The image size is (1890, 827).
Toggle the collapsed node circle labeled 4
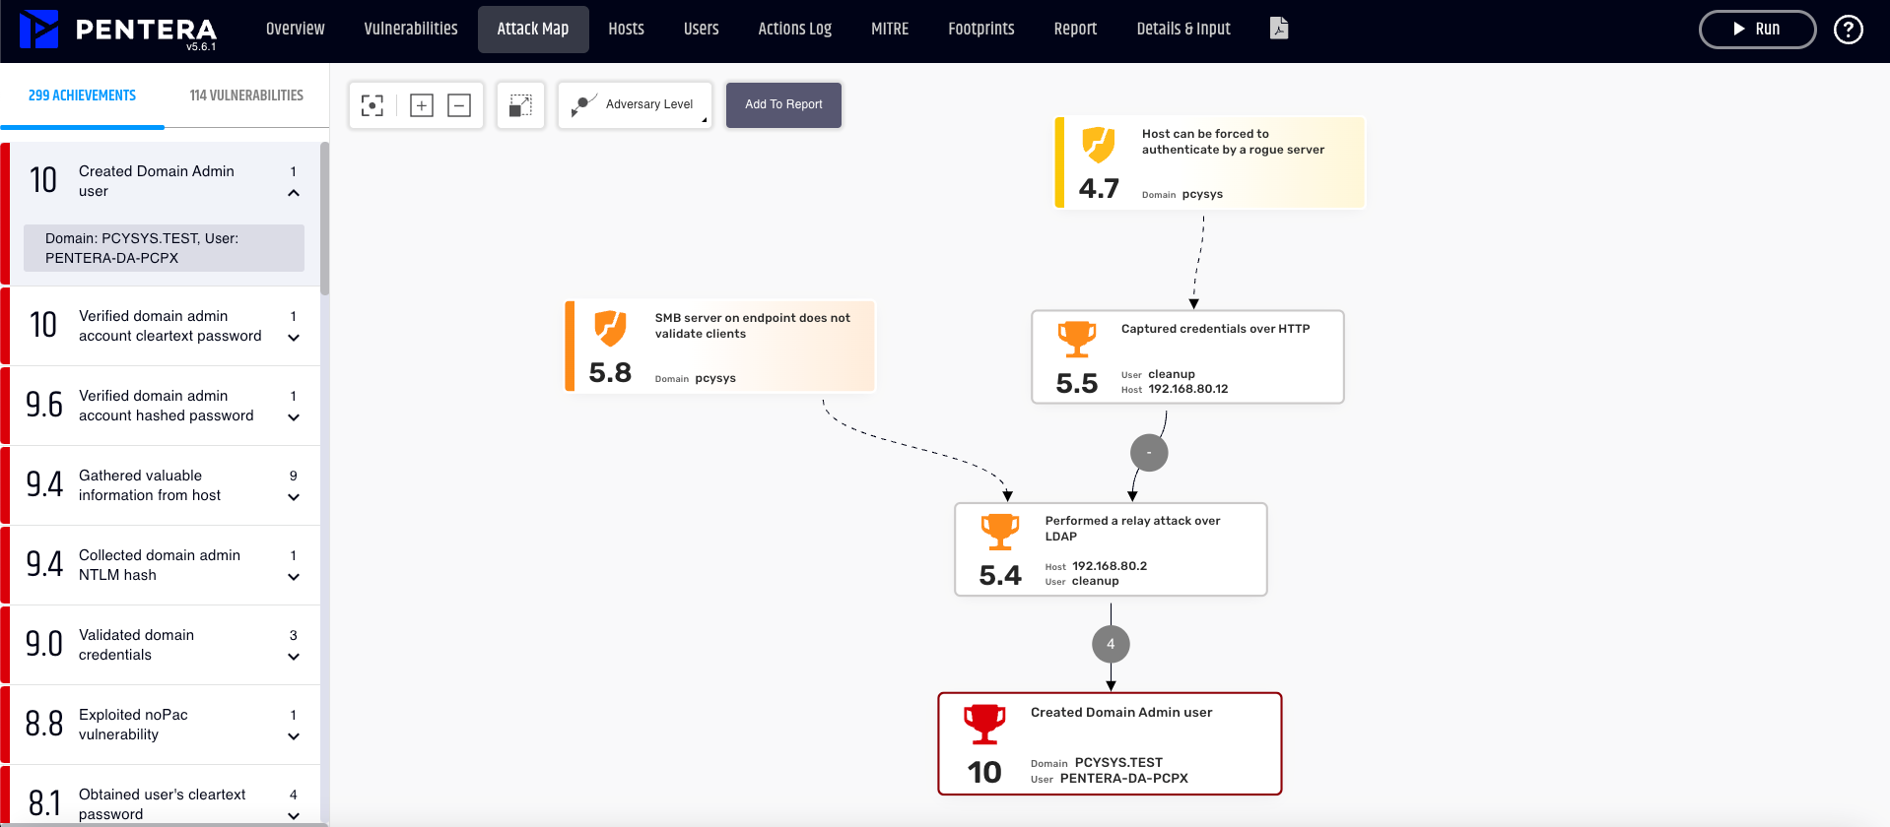coord(1111,645)
